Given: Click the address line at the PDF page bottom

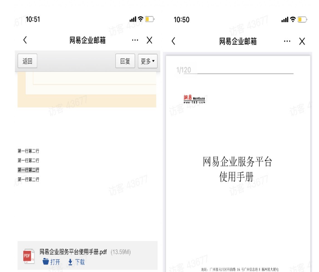Looking at the screenshot, I should tap(240, 270).
